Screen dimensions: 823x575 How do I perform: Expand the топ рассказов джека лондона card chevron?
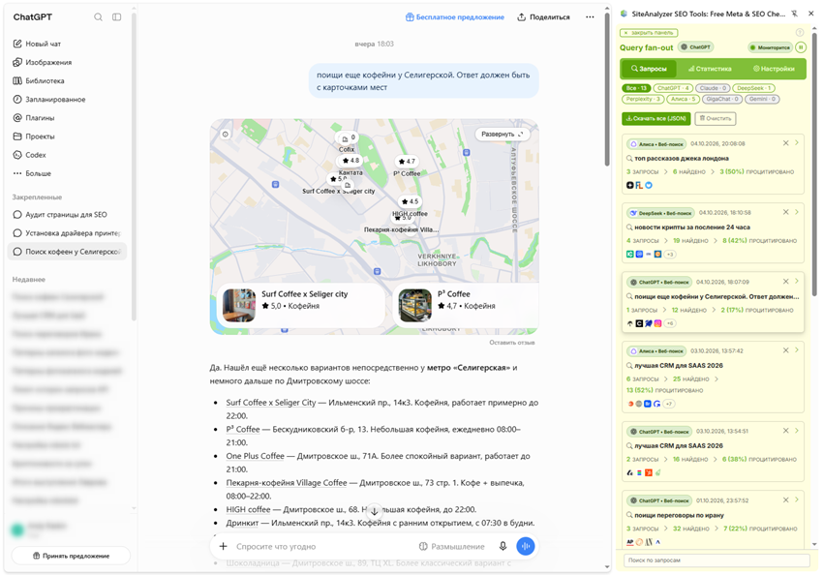pos(797,142)
